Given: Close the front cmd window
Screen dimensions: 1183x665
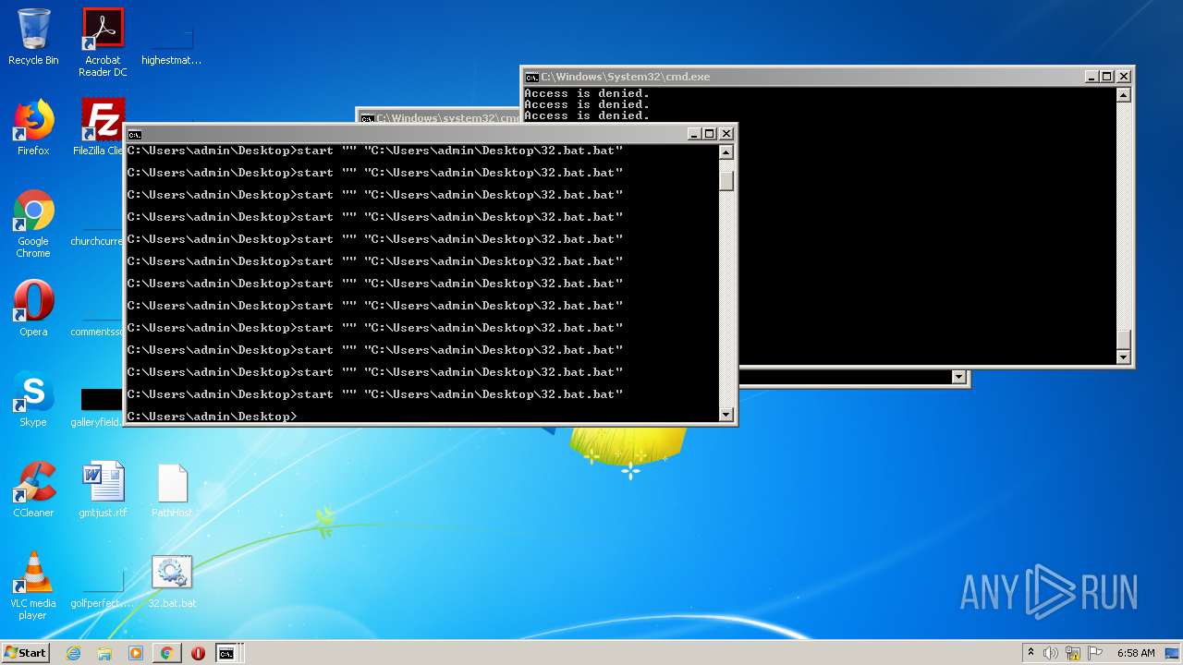Looking at the screenshot, I should click(x=726, y=134).
